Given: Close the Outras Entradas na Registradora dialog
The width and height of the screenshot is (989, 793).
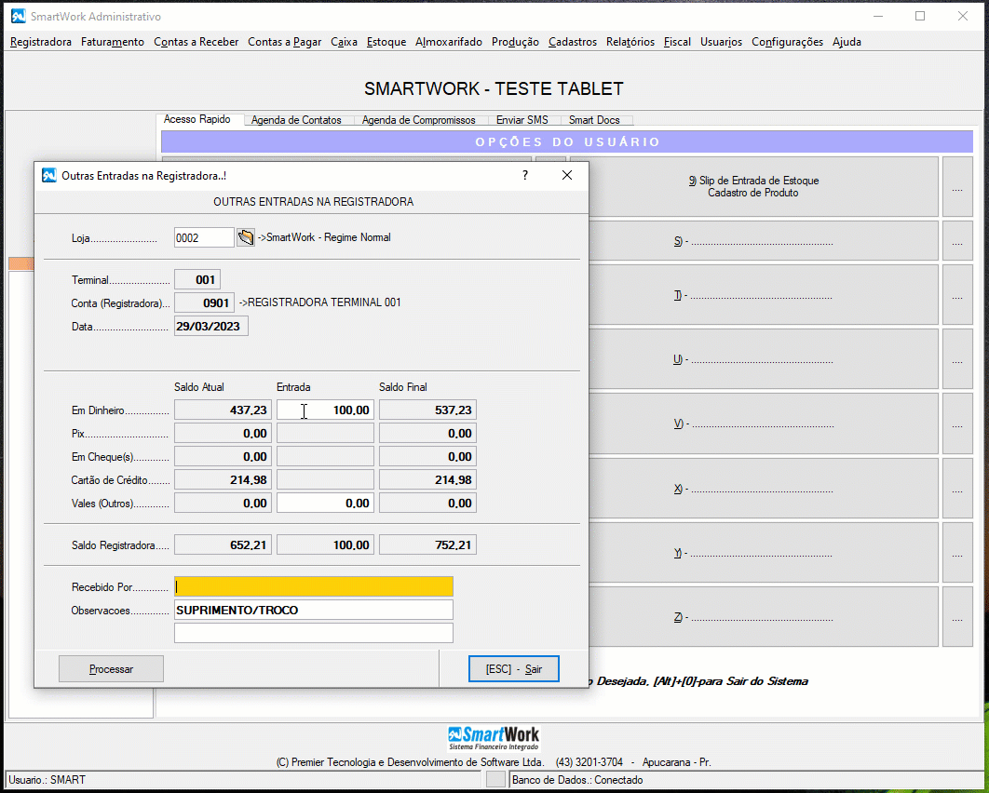Looking at the screenshot, I should (x=567, y=175).
